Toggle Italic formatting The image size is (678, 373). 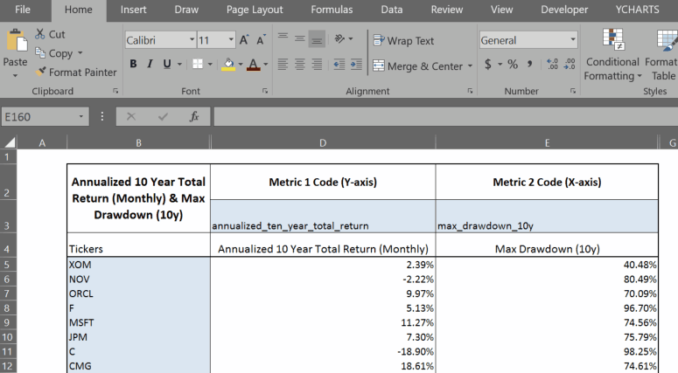[150, 64]
